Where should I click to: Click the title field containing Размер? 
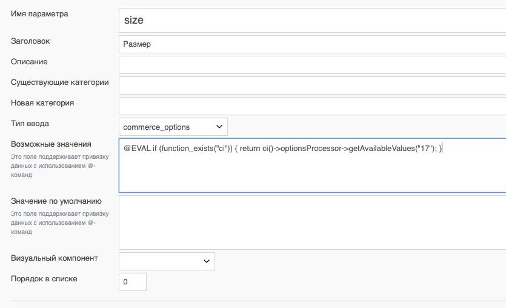[x=312, y=44]
